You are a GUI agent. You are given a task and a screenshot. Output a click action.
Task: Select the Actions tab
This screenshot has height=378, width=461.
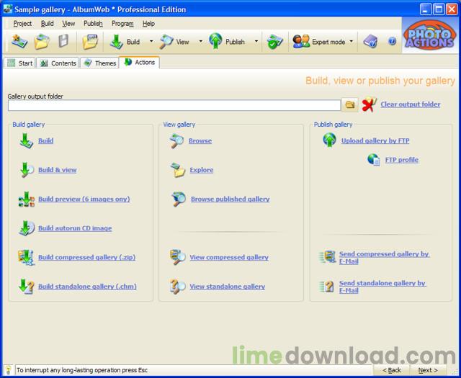(139, 63)
